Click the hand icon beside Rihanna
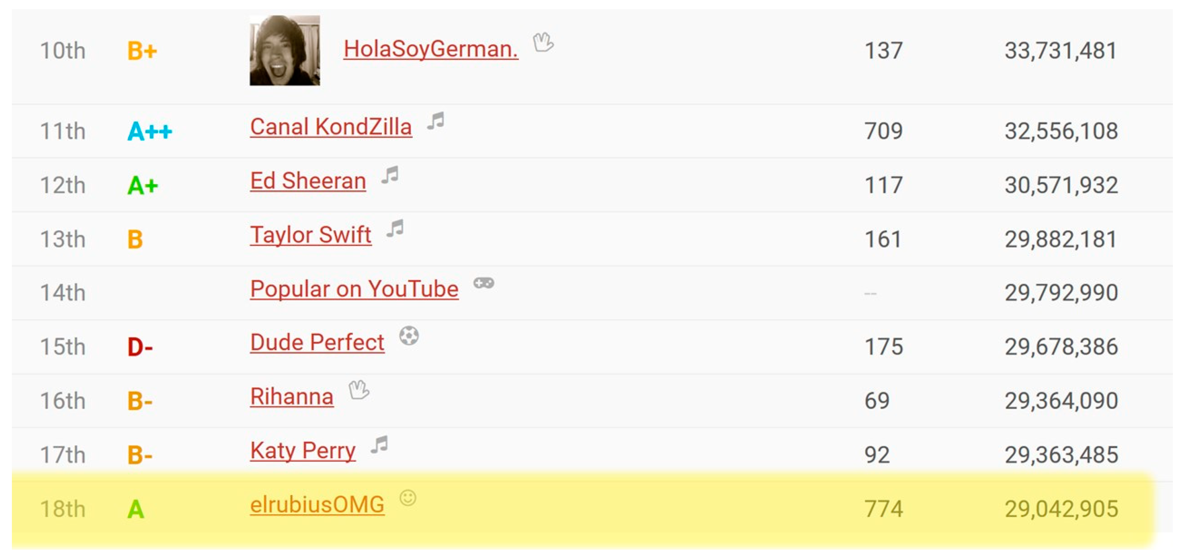This screenshot has height=556, width=1177. click(x=359, y=390)
